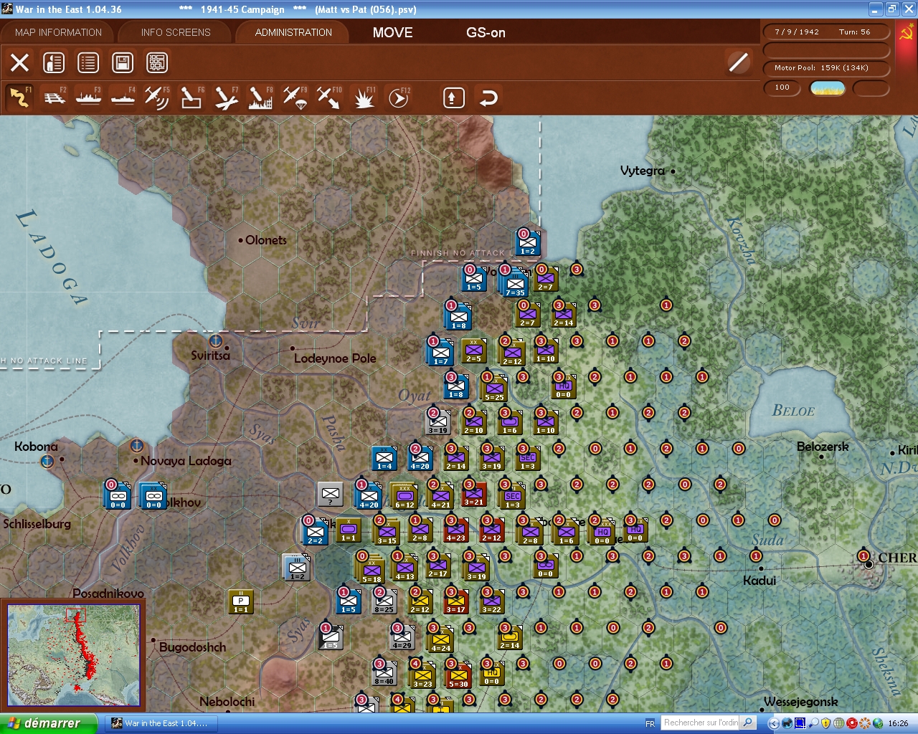Click the Rechercher search field in taskbar
918x734 pixels.
tap(701, 723)
